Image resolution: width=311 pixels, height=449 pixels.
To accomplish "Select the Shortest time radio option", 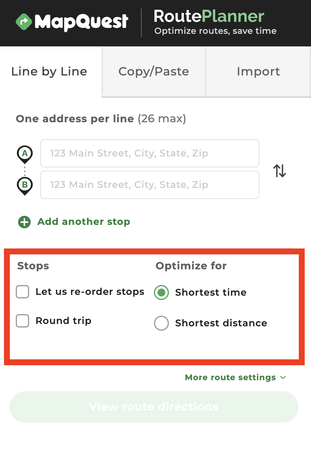I will click(161, 293).
